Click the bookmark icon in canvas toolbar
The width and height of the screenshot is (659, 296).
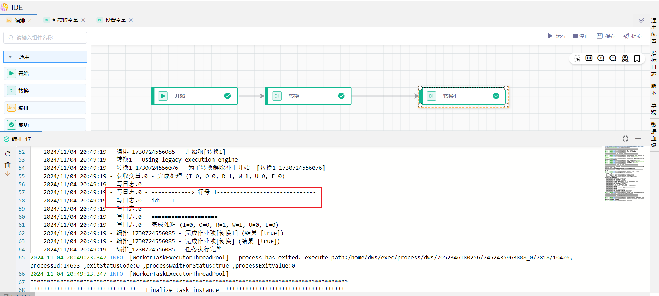click(x=637, y=59)
